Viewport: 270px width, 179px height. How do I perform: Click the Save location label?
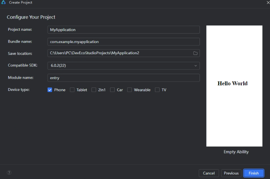20,53
